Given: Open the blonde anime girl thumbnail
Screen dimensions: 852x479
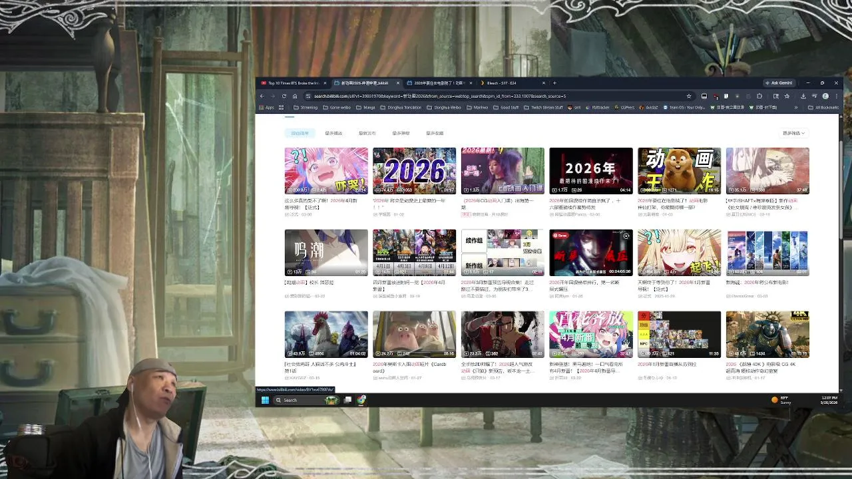Looking at the screenshot, I should [679, 253].
